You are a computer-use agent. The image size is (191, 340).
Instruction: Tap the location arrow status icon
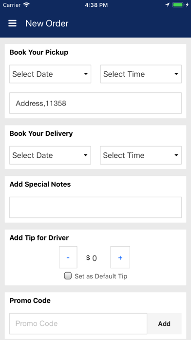168,5
